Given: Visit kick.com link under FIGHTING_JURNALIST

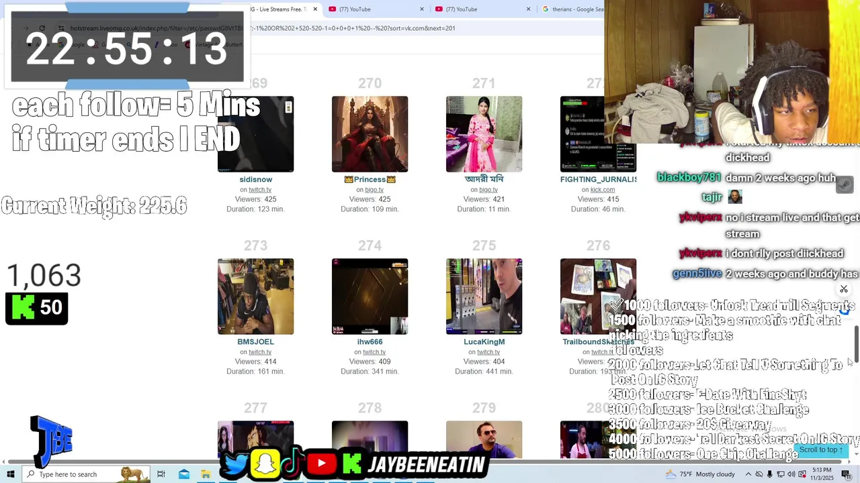Looking at the screenshot, I should click(603, 190).
